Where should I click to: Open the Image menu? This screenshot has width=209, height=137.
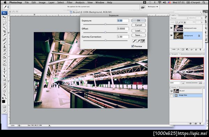(x=42, y=2)
